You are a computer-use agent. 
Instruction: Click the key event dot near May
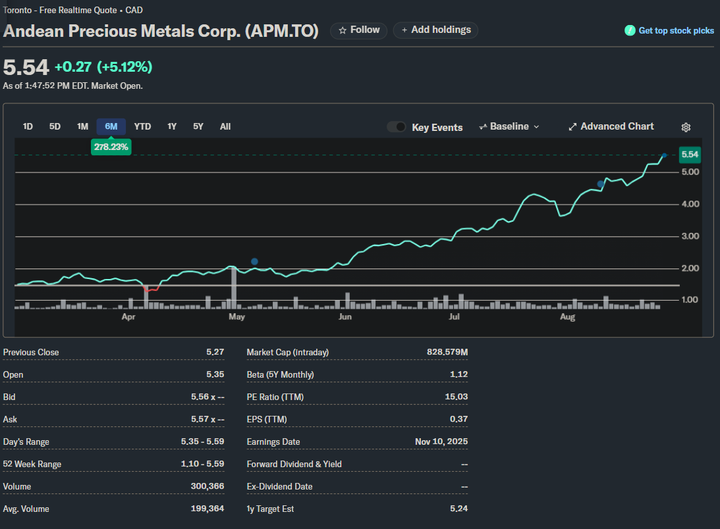pos(255,262)
